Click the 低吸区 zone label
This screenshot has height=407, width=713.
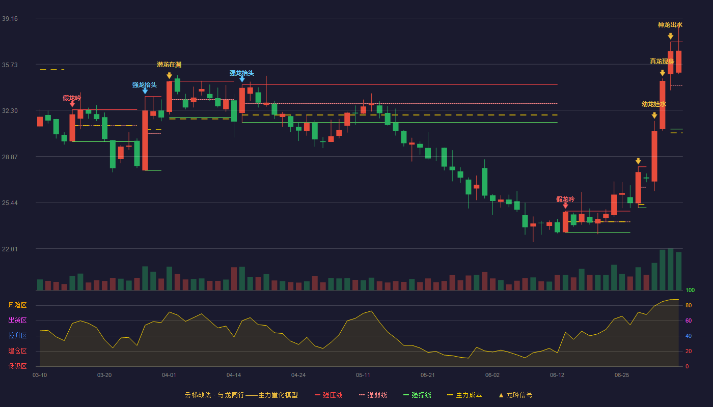pos(18,366)
